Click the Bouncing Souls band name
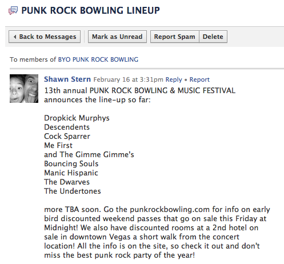284x264 pixels. (71, 164)
